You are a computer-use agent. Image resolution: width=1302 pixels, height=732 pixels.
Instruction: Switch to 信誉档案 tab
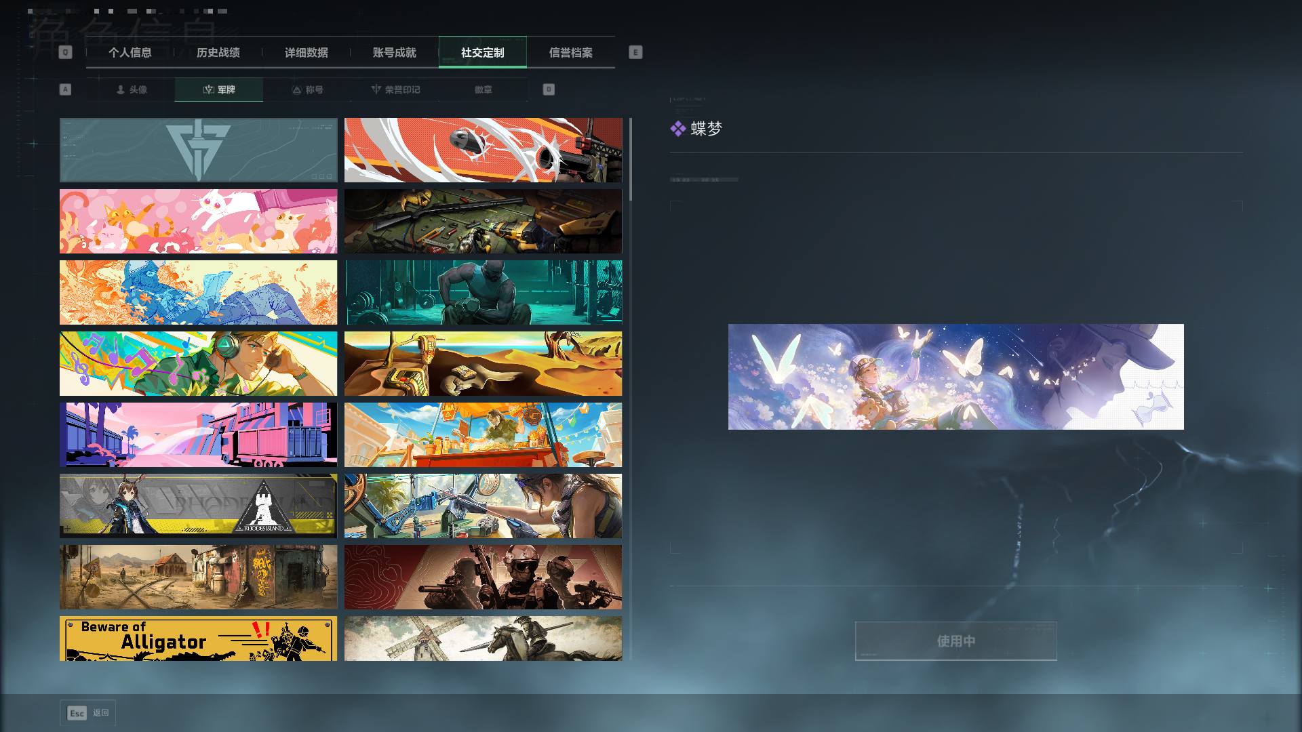point(571,53)
